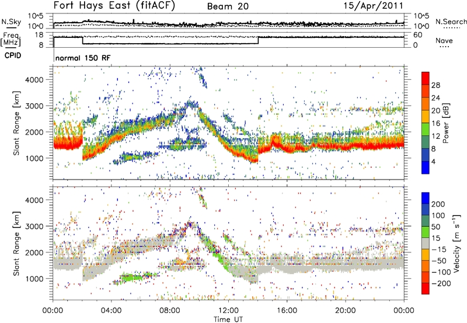Click the "50" label on the velocity color bar
Image resolution: width=467 pixels, height=323 pixels.
(x=435, y=227)
